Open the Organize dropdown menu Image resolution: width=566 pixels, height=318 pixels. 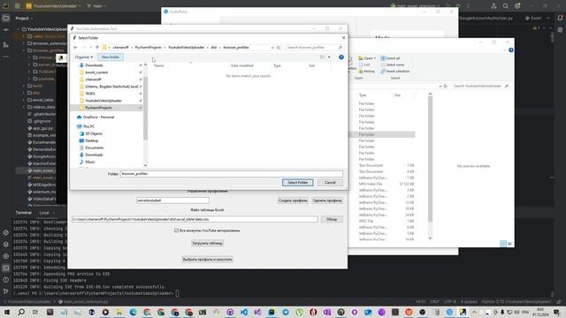[x=84, y=57]
